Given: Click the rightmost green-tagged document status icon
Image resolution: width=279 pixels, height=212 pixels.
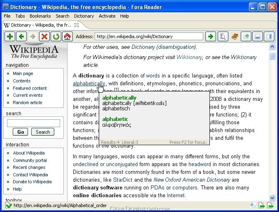Looking at the screenshot, I should [270, 205].
